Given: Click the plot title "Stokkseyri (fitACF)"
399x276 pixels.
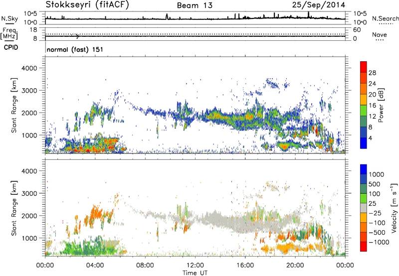Looking at the screenshot, I should click(87, 4).
